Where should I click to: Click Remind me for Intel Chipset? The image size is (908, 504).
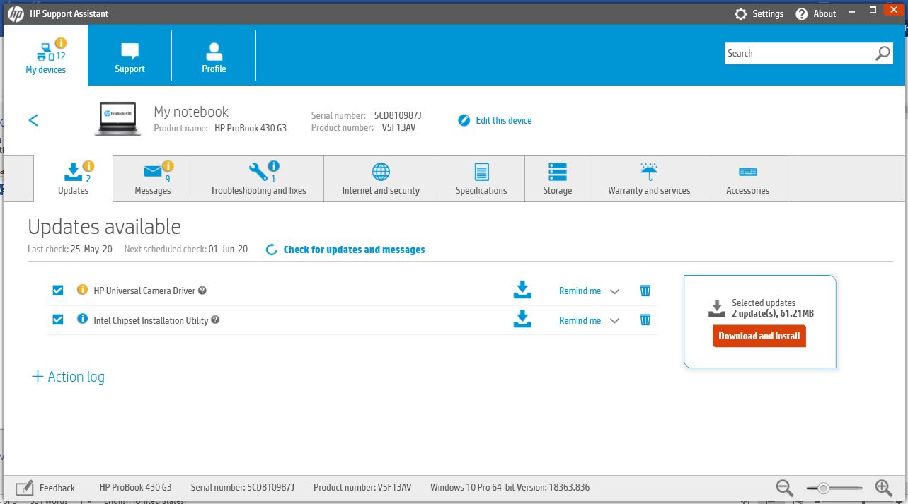(x=580, y=320)
